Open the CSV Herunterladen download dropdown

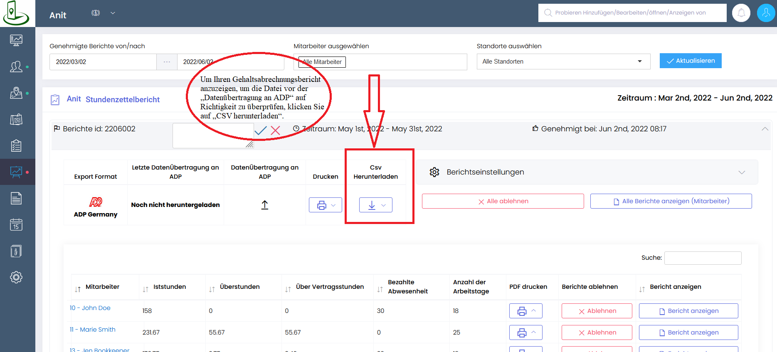tap(375, 205)
